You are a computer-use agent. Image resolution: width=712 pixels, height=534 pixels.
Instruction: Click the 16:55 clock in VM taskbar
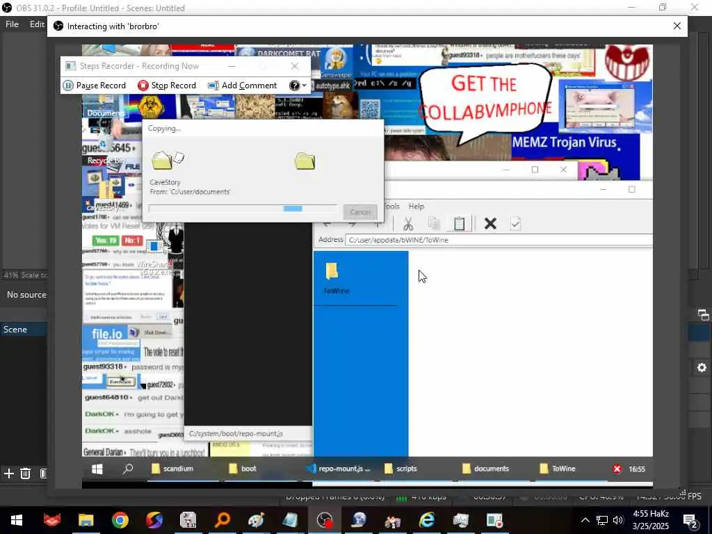(x=637, y=469)
